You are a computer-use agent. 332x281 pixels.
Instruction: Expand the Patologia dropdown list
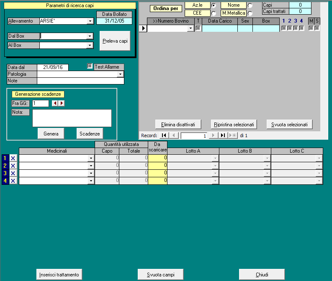[121, 74]
